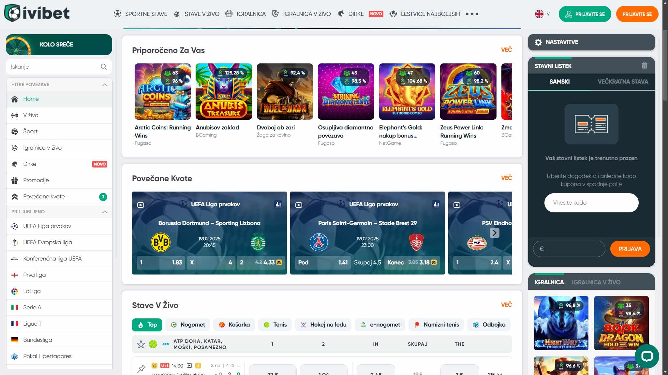Image resolution: width=668 pixels, height=375 pixels.
Task: Collapse the Hitre povezave section
Action: click(105, 85)
